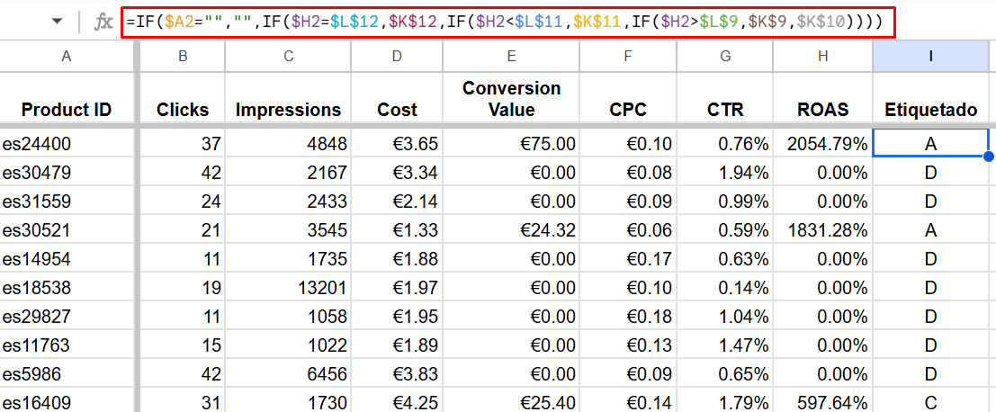Select column E header

(511, 56)
